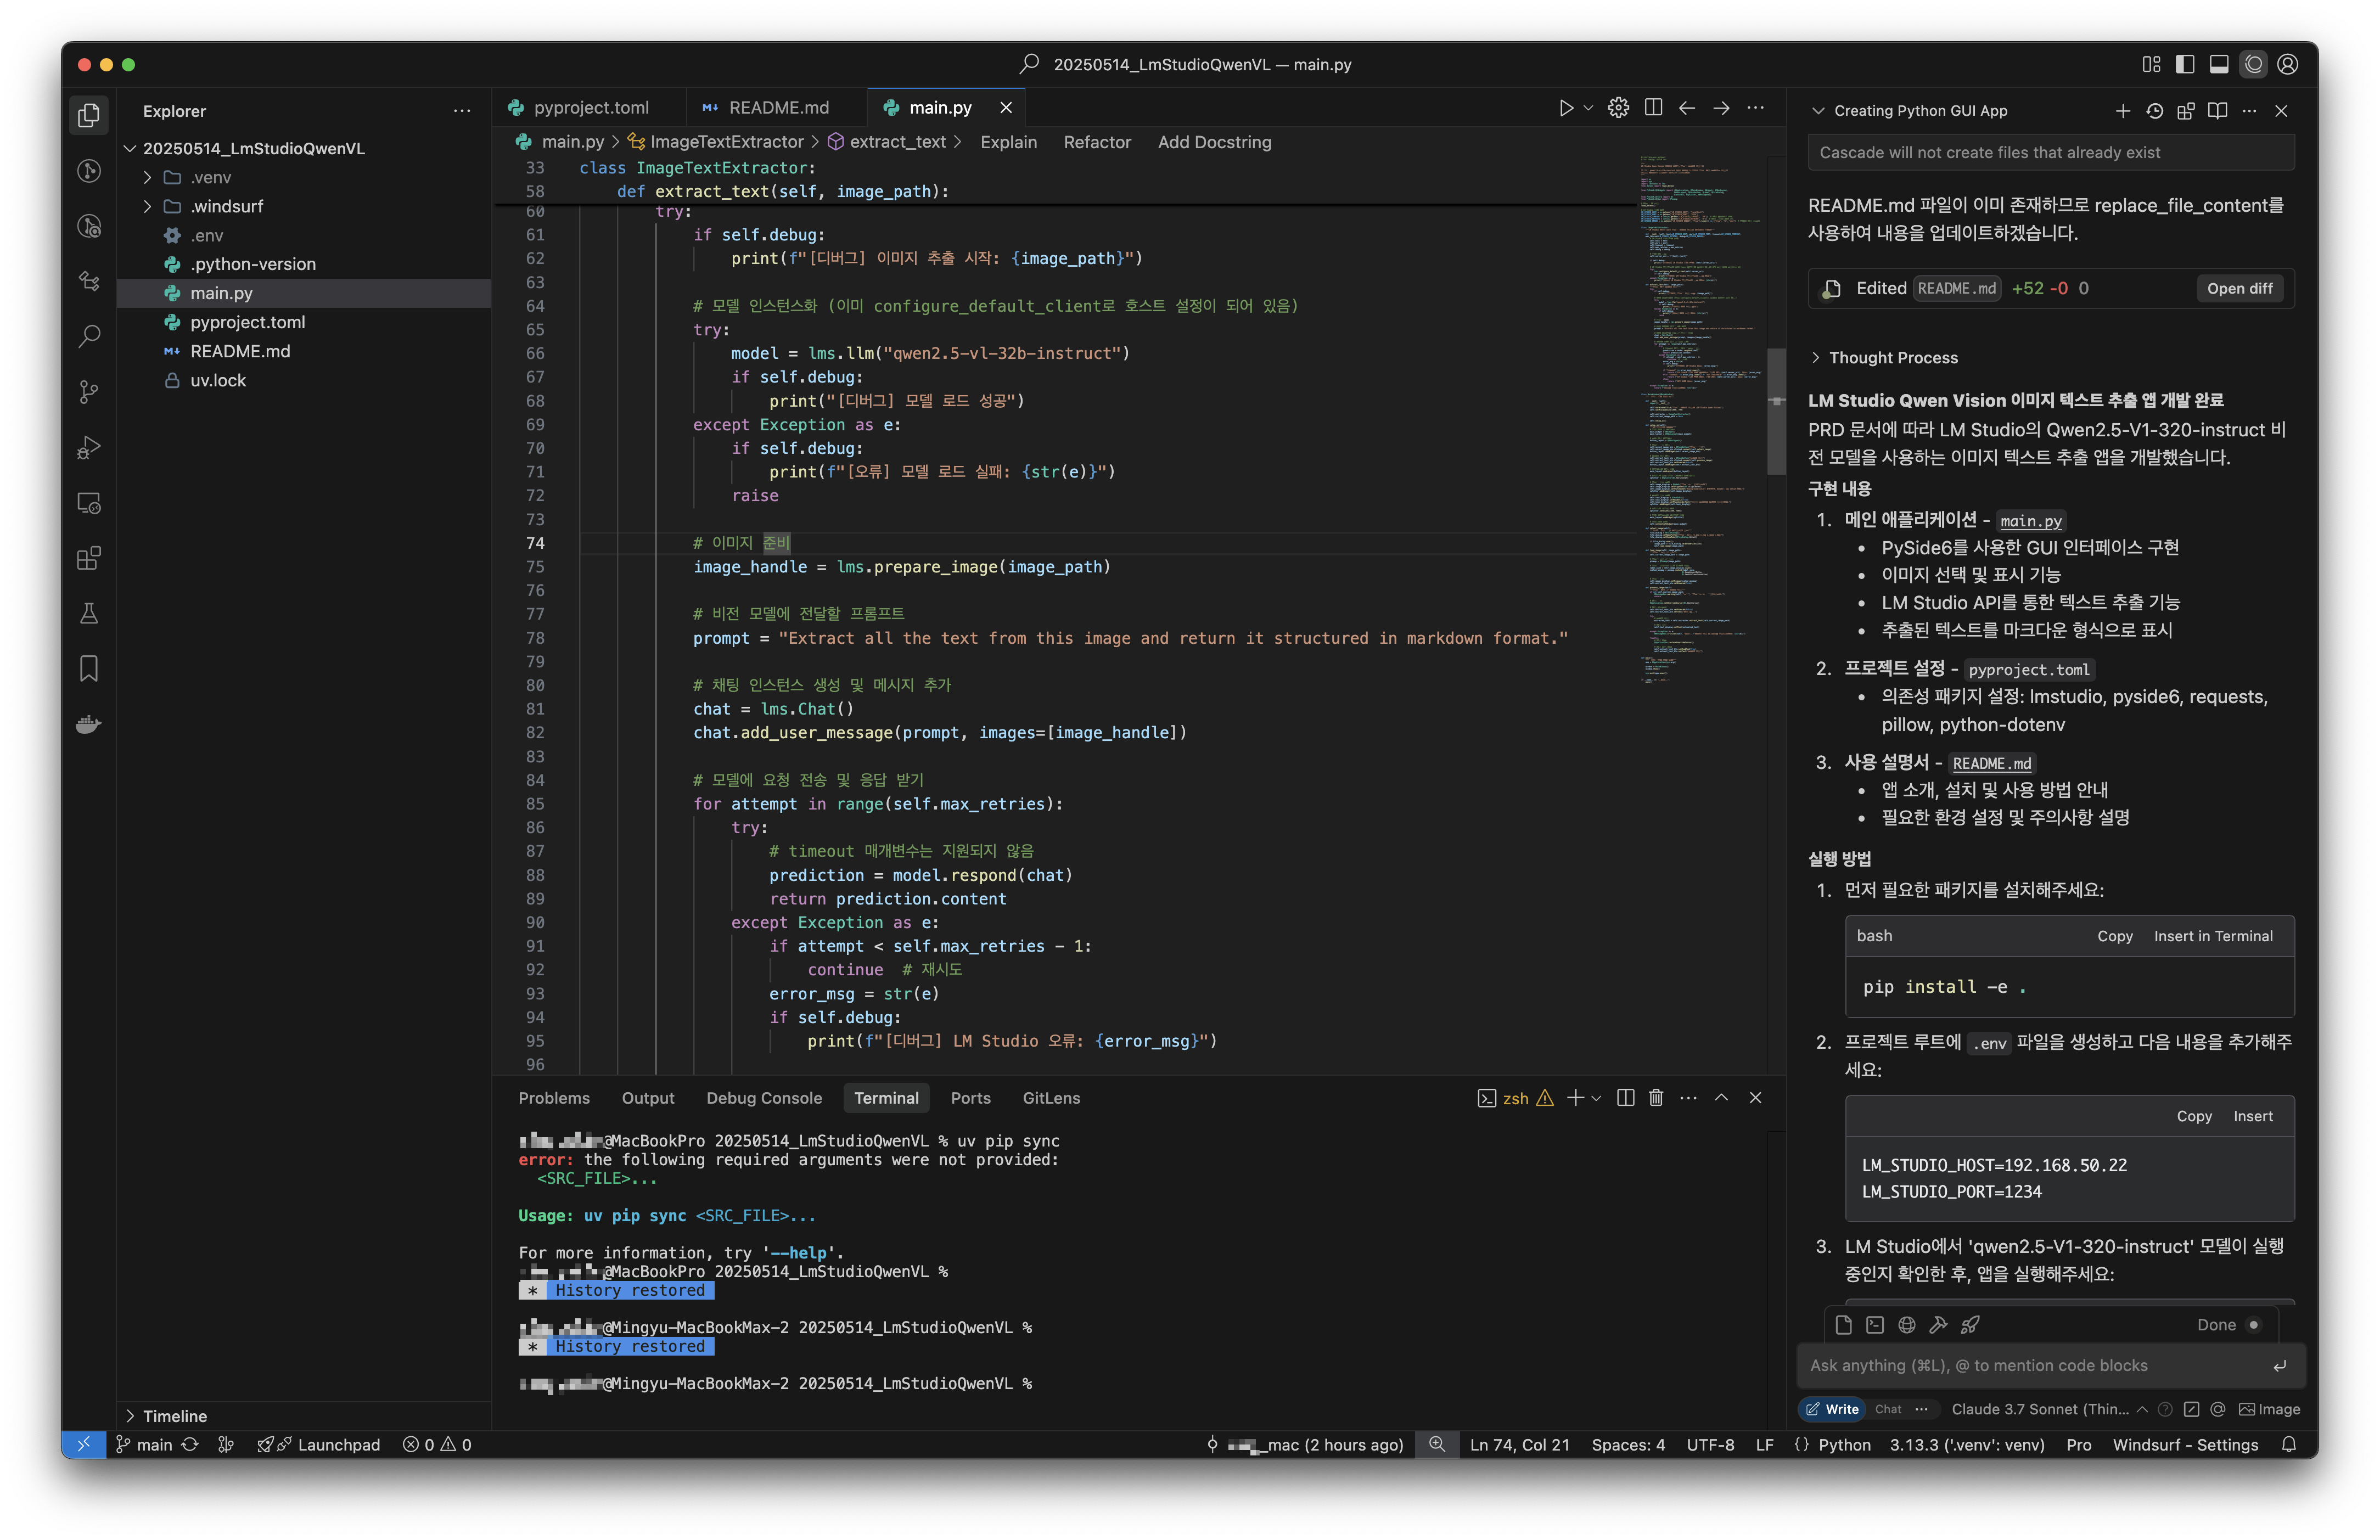2380x1540 pixels.
Task: Expand the Thought Process section
Action: coord(1892,358)
